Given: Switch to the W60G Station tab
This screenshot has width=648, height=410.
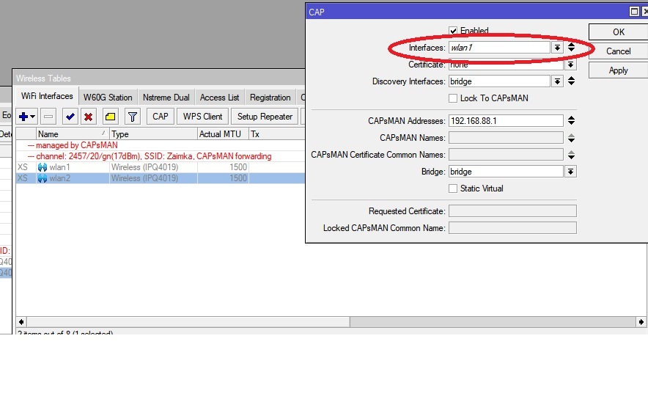Looking at the screenshot, I should [x=108, y=98].
